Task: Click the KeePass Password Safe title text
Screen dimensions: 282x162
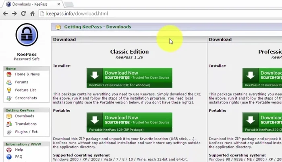Action: coord(27,57)
